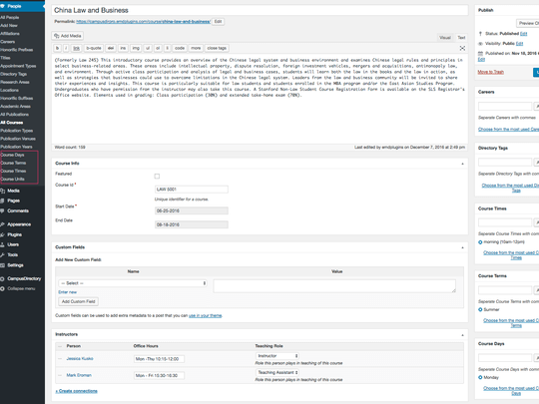The image size is (539, 404).
Task: Toggle the Featured checkbox
Action: 157,177
